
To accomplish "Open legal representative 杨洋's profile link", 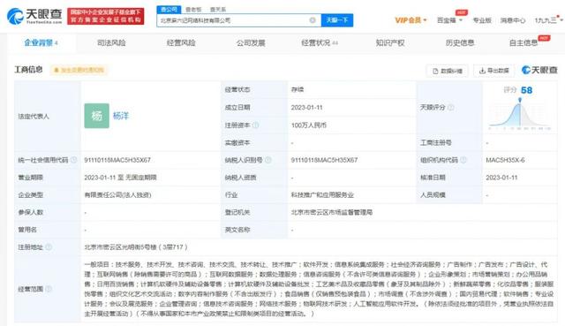I will pyautogui.click(x=121, y=116).
